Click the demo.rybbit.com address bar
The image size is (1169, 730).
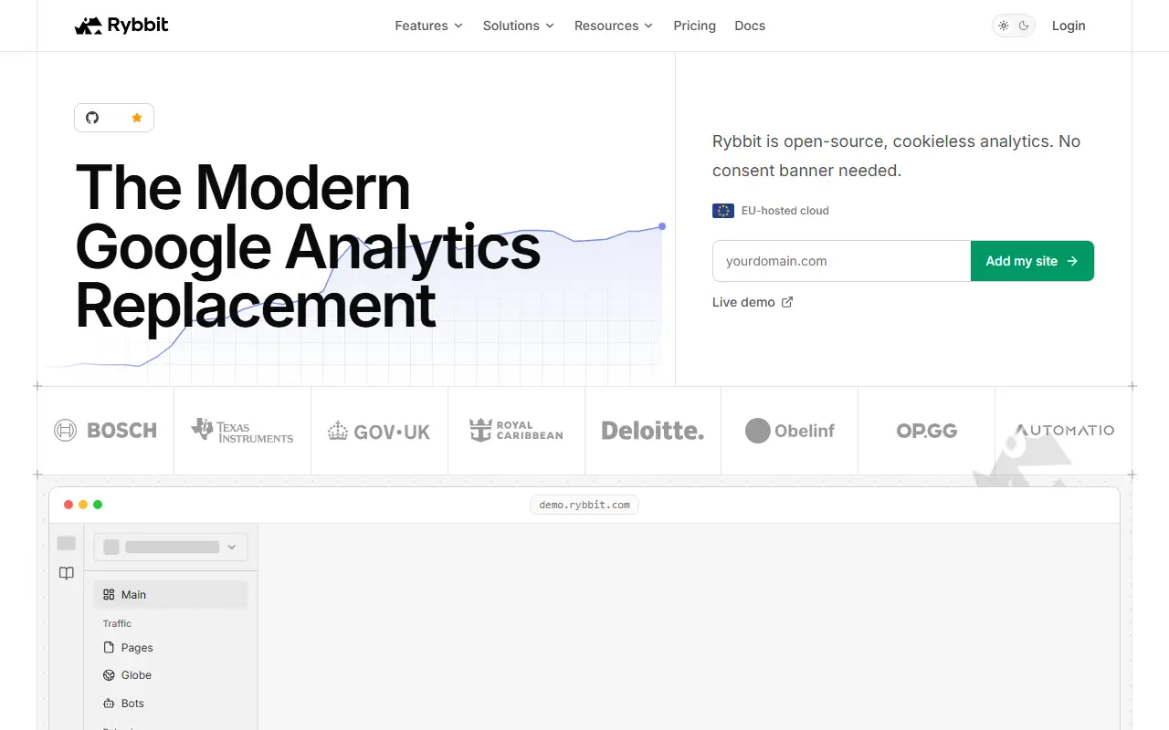(584, 505)
